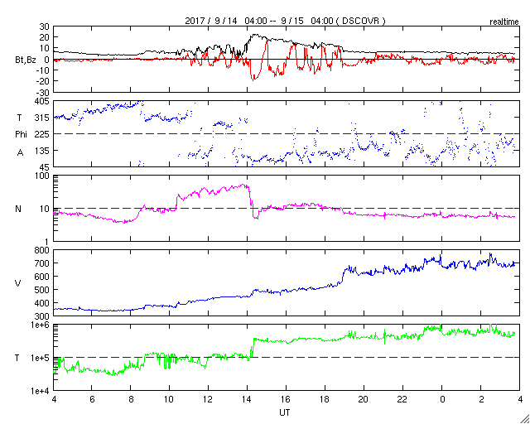Click the "700" tick on velocity panel
The image size is (530, 424).
coord(42,263)
